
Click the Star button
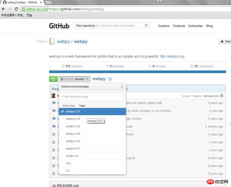click(x=225, y=41)
